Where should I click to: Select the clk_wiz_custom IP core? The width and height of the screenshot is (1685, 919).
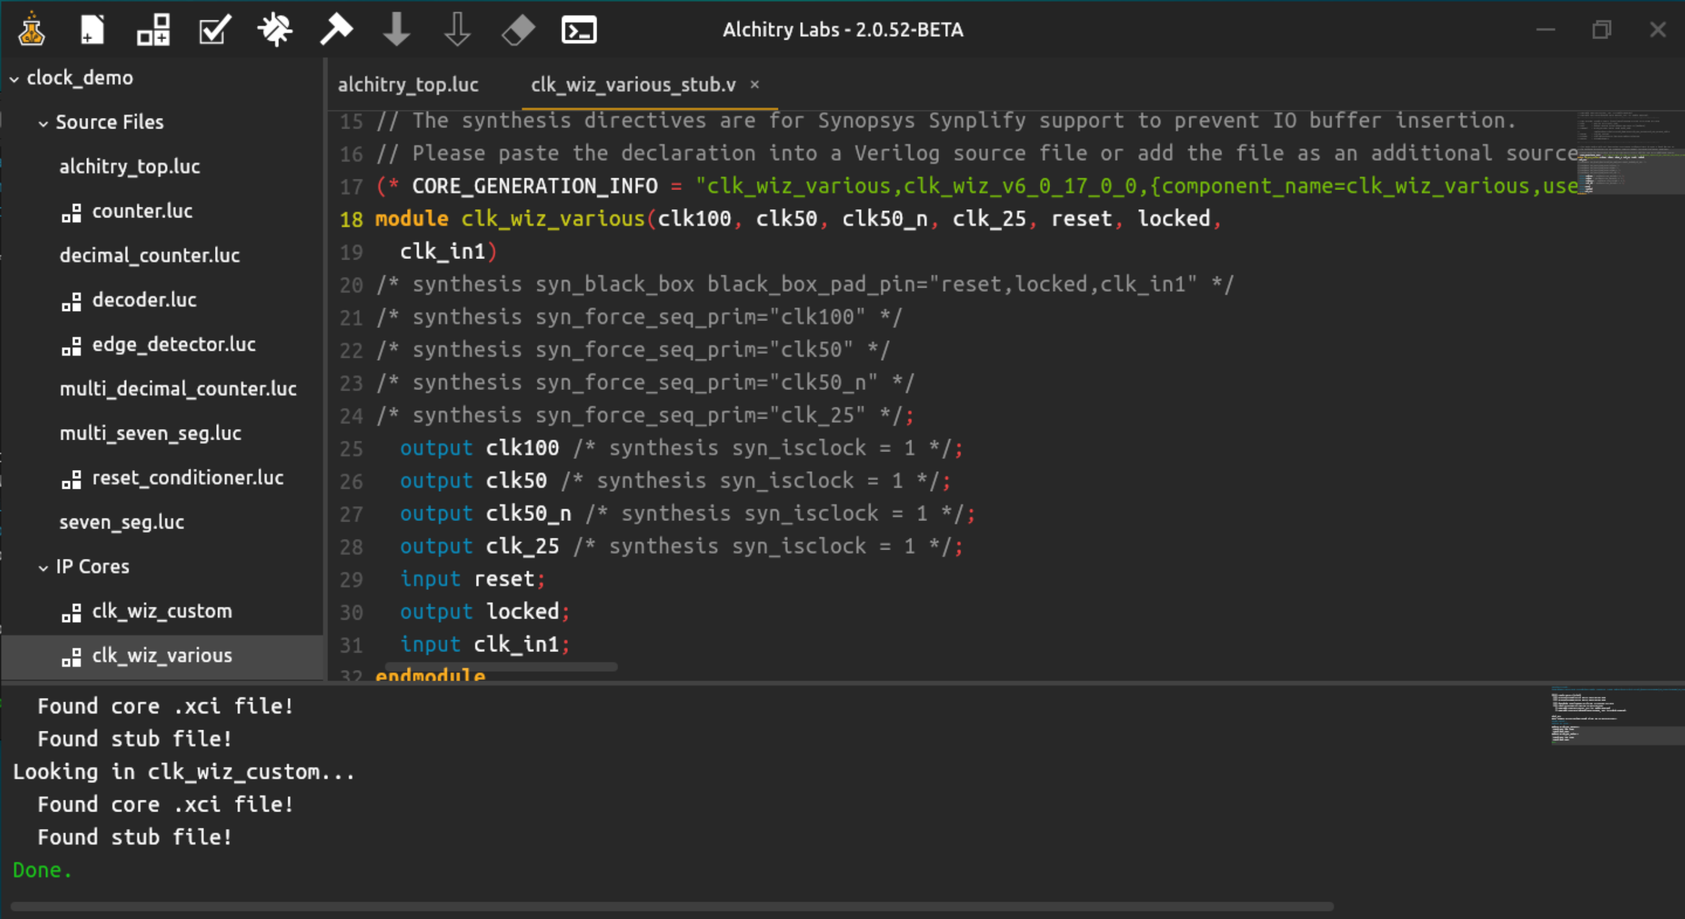[162, 611]
